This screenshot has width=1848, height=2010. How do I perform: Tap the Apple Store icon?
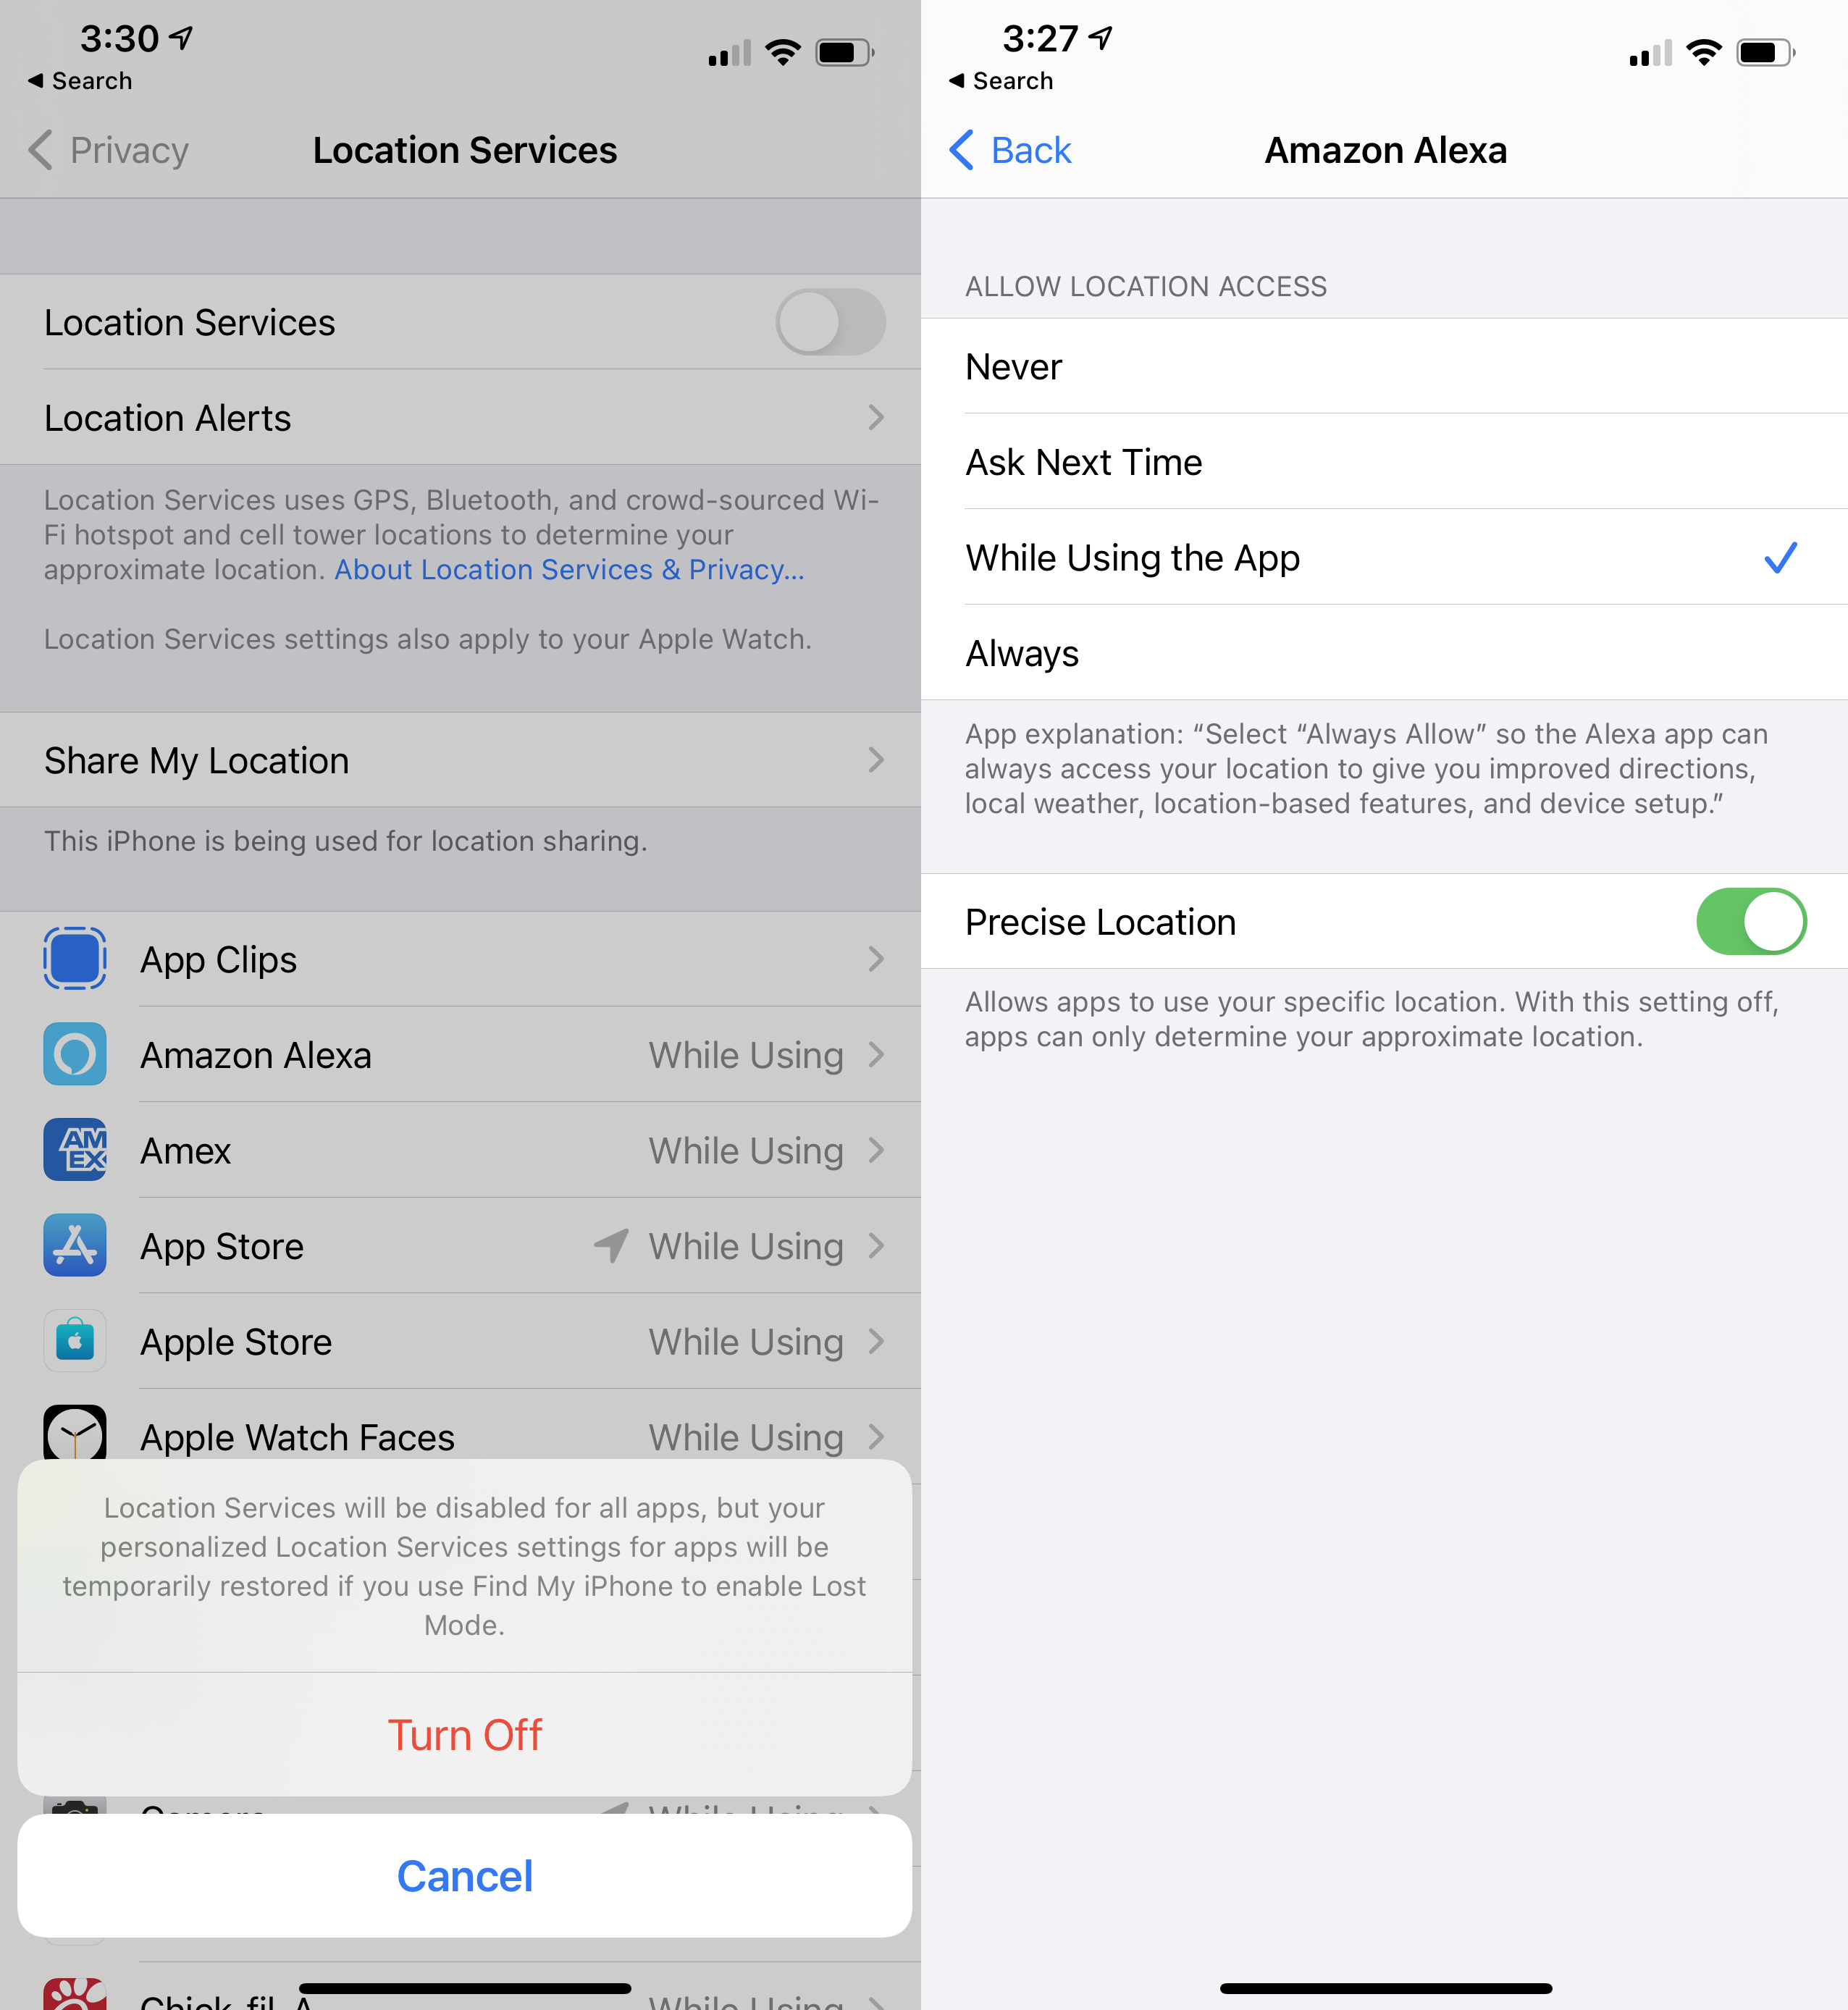(74, 1341)
